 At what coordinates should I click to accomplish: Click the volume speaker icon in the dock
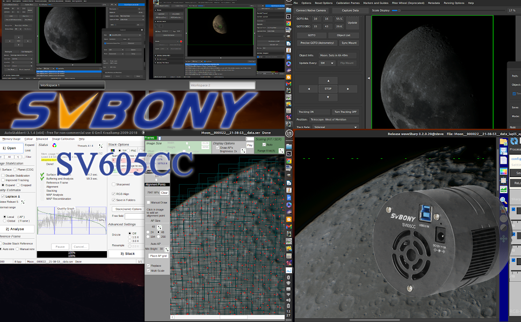pyautogui.click(x=288, y=300)
